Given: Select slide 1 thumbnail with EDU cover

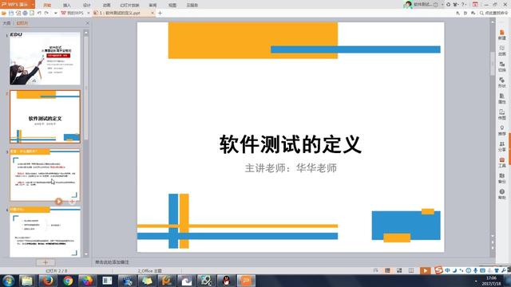Looking at the screenshot, I should click(x=45, y=58).
